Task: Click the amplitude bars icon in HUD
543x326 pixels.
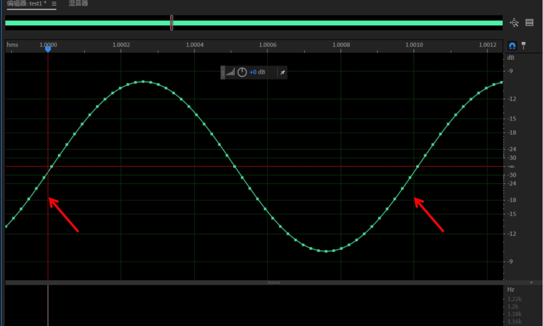Action: point(231,72)
